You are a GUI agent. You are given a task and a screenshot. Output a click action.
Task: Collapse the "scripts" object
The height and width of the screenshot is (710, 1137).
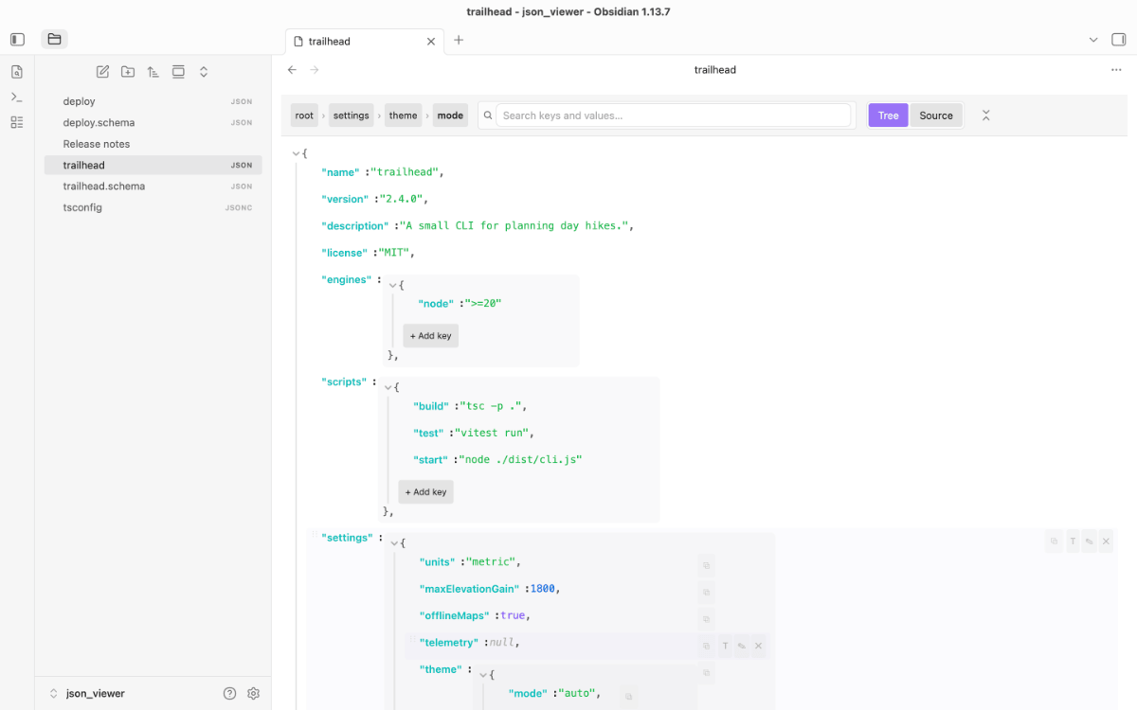tap(388, 387)
